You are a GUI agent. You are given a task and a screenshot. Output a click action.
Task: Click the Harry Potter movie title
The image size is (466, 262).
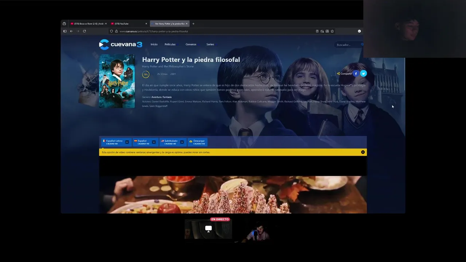point(191,60)
